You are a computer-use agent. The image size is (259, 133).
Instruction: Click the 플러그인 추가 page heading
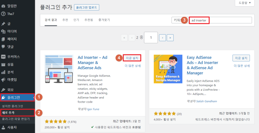click(x=56, y=7)
